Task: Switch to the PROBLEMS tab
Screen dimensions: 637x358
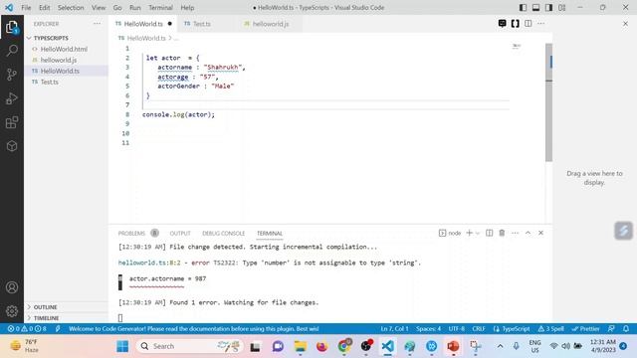Action: click(131, 233)
